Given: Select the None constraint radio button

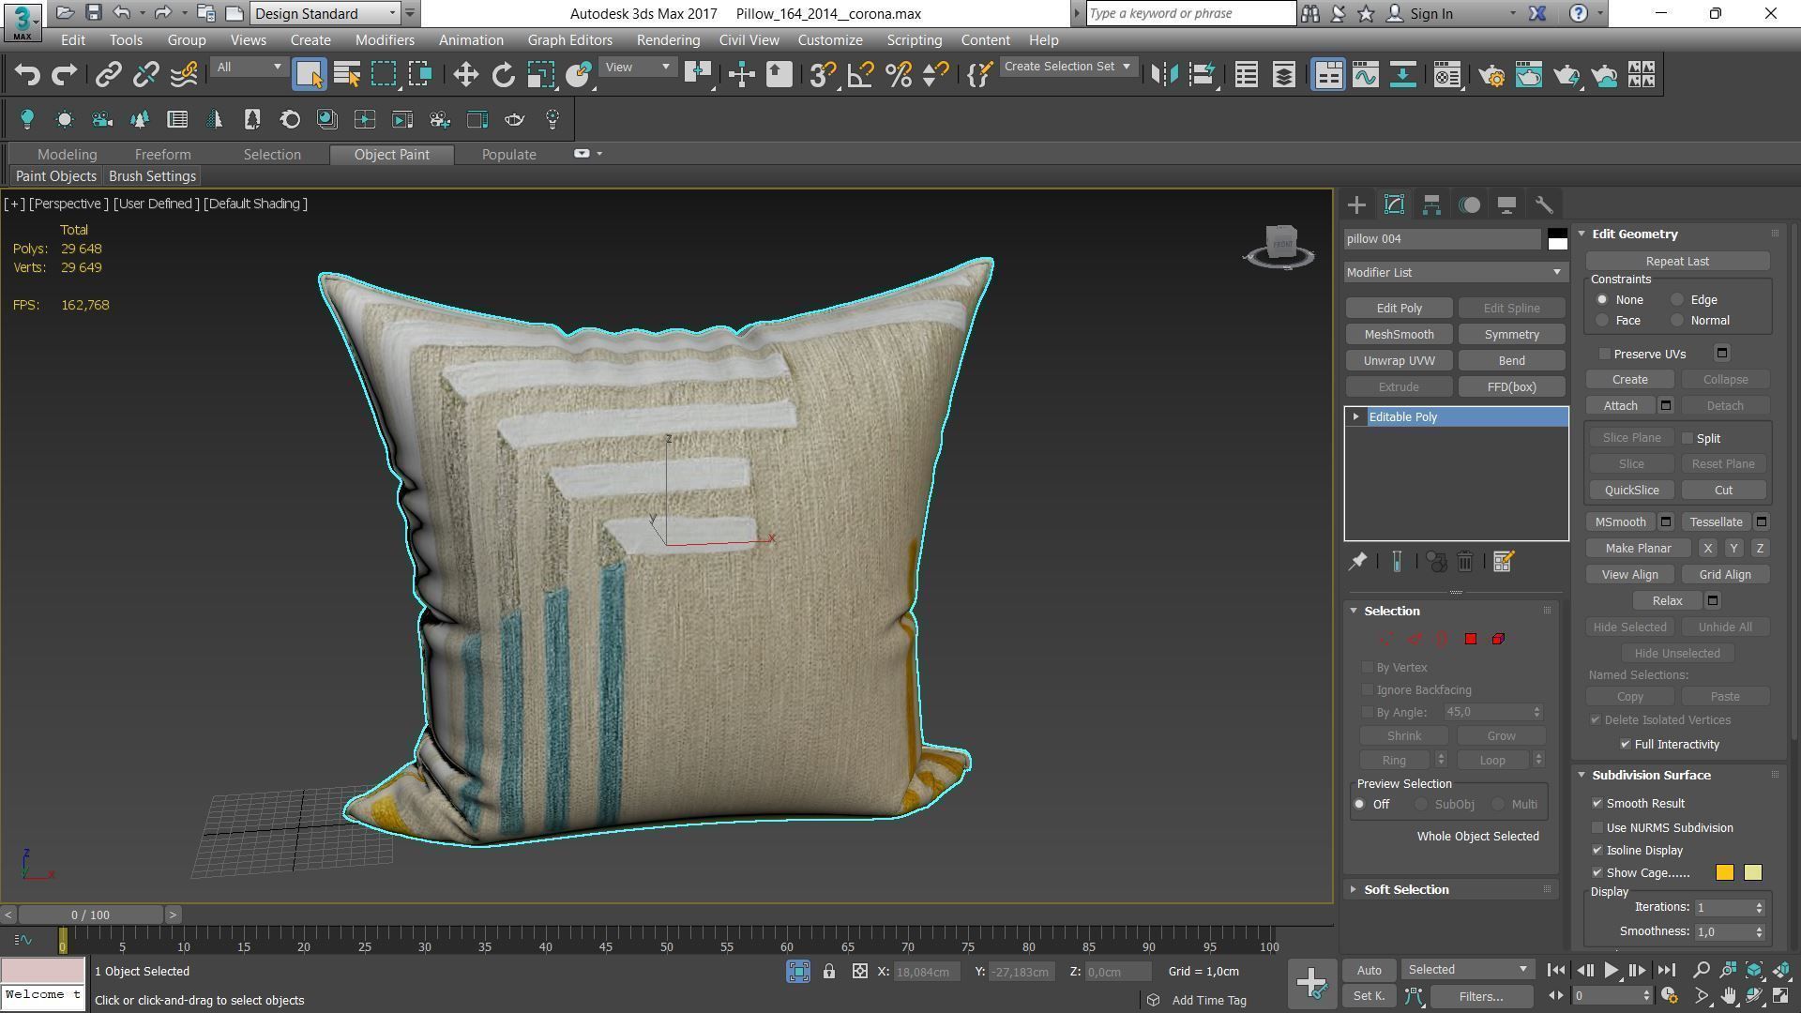Looking at the screenshot, I should [x=1602, y=300].
